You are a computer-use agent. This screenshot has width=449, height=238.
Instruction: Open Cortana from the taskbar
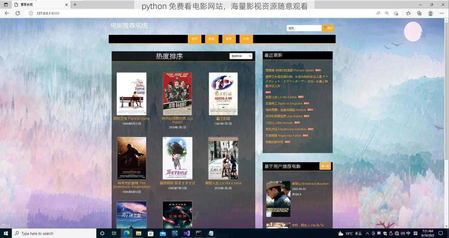tap(102, 233)
